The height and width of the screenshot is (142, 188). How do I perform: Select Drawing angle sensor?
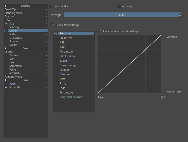[68, 65]
